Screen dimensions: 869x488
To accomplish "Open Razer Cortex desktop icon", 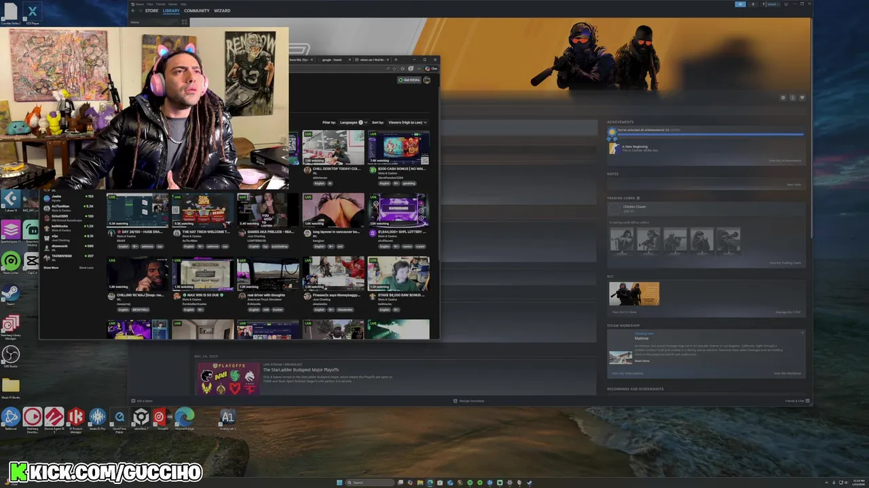I will pos(10,262).
